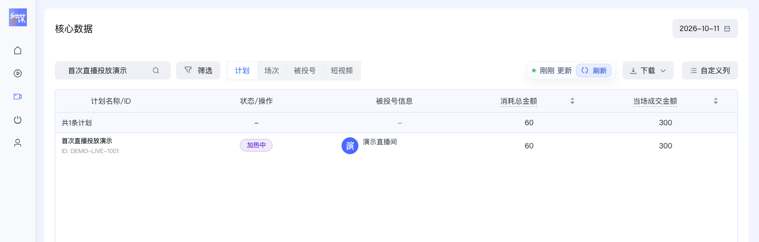Click the 演 avatar of 演示直播间
This screenshot has width=759, height=242.
tap(350, 146)
